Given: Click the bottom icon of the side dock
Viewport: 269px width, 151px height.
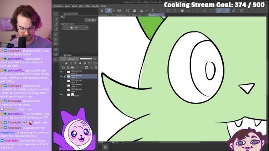Looking at the screenshot, I should (x=56, y=60).
